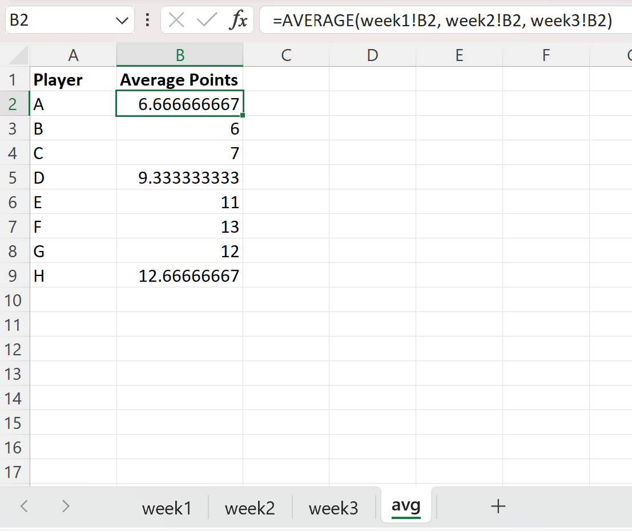Click the Insert Function fx icon
Viewport: 632px width, 531px height.
tap(238, 19)
